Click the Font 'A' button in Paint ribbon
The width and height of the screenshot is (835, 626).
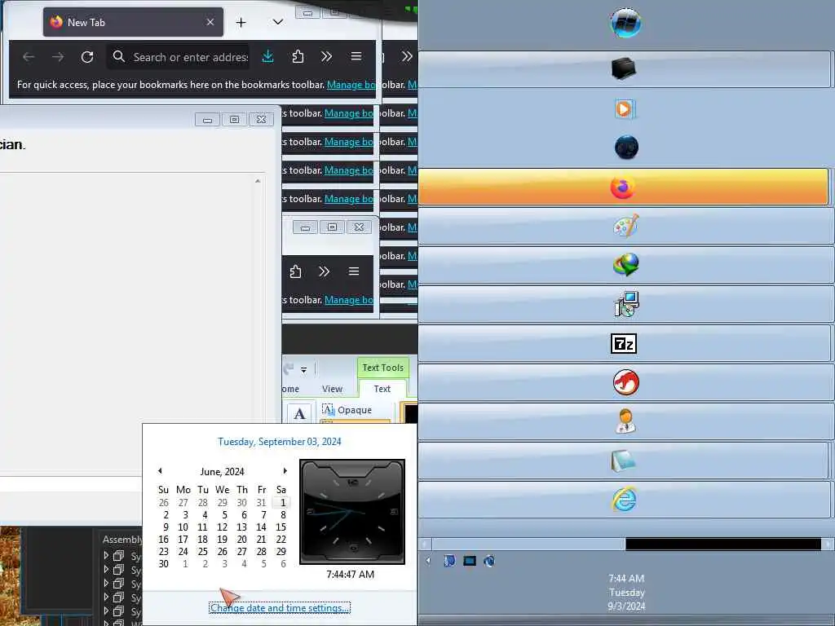[x=299, y=413]
